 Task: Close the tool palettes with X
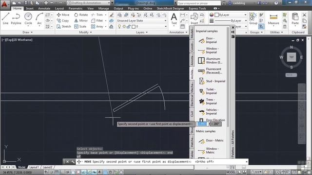pyautogui.click(x=233, y=28)
